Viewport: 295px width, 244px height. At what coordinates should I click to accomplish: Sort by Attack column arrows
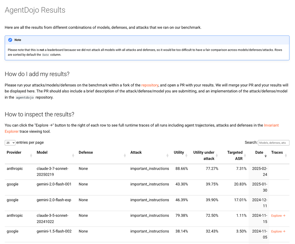coord(167,155)
